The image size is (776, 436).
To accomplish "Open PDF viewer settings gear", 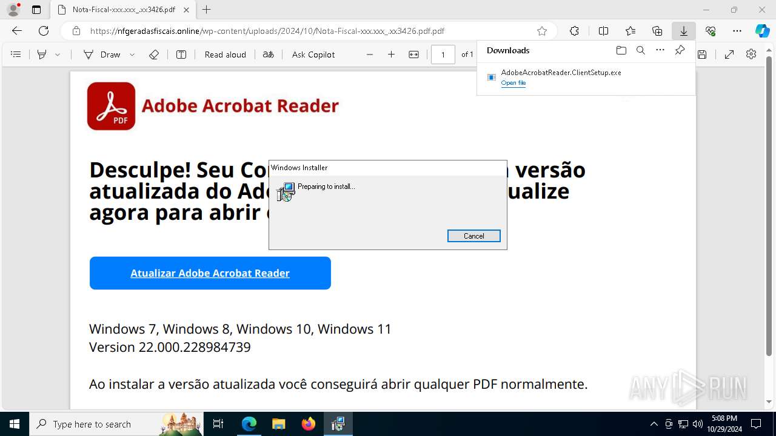I will [x=751, y=54].
